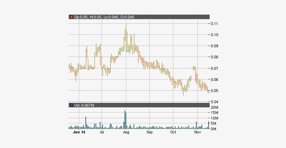The image size is (286, 148).
Task: Click the teal volume legend swatch
Action: pos(71,105)
